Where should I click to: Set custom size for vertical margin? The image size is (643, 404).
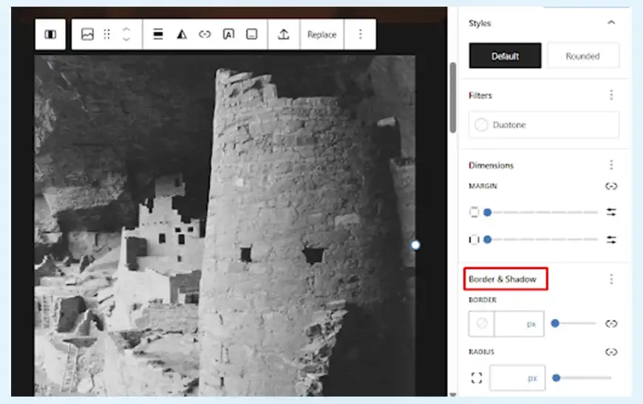coord(611,212)
